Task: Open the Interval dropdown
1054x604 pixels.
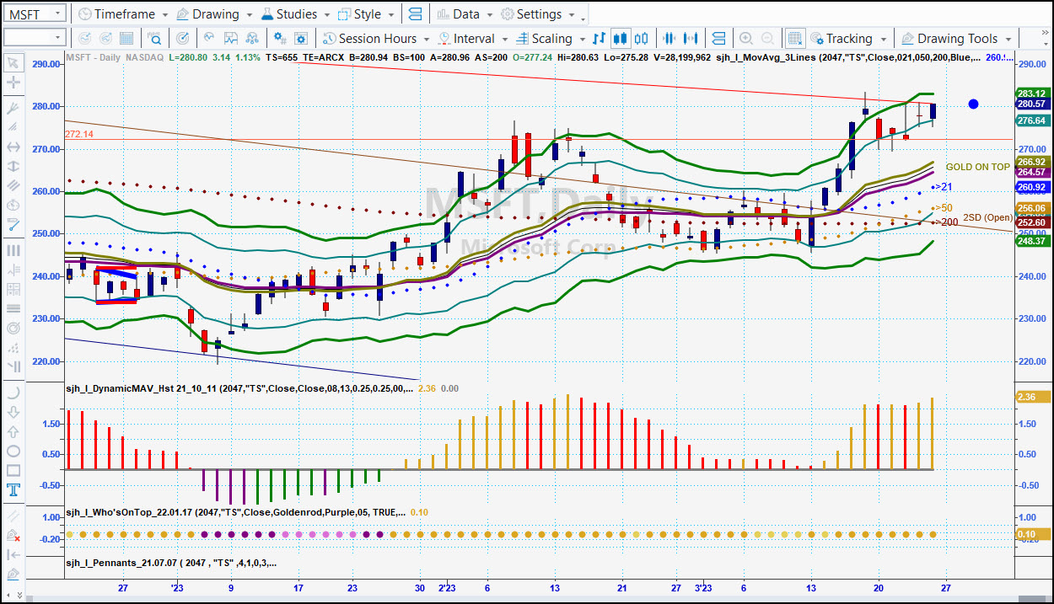Action: coord(473,39)
